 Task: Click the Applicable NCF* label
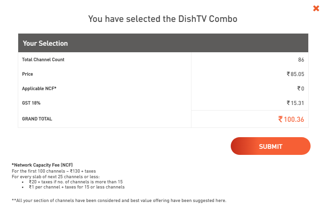point(39,89)
